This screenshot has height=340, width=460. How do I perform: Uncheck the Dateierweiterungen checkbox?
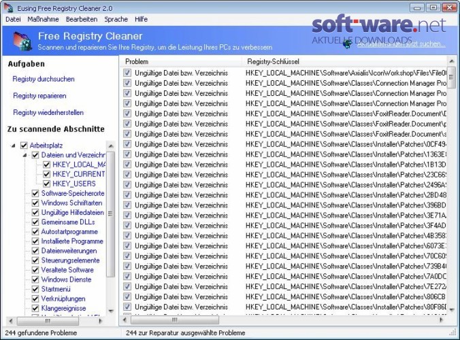click(x=35, y=251)
